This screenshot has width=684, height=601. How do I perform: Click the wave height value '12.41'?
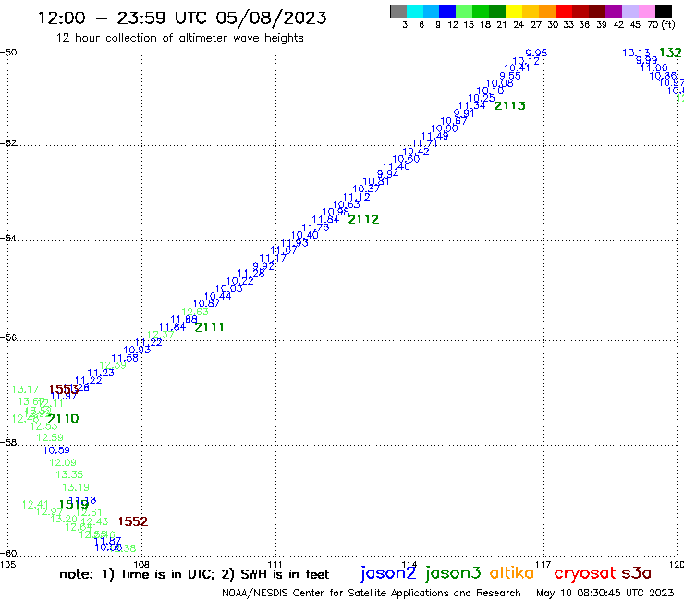(x=35, y=505)
